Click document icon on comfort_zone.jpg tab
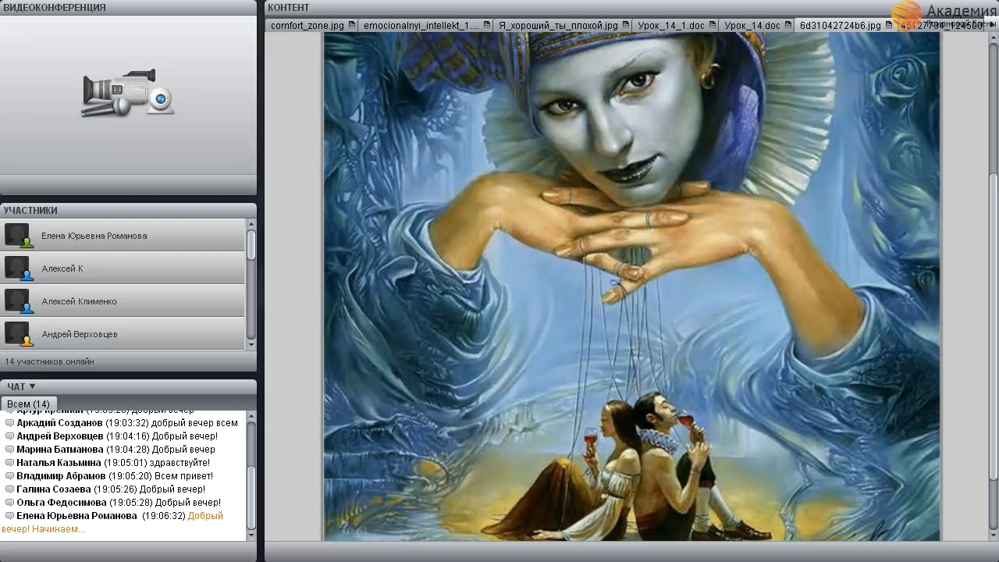 click(352, 26)
